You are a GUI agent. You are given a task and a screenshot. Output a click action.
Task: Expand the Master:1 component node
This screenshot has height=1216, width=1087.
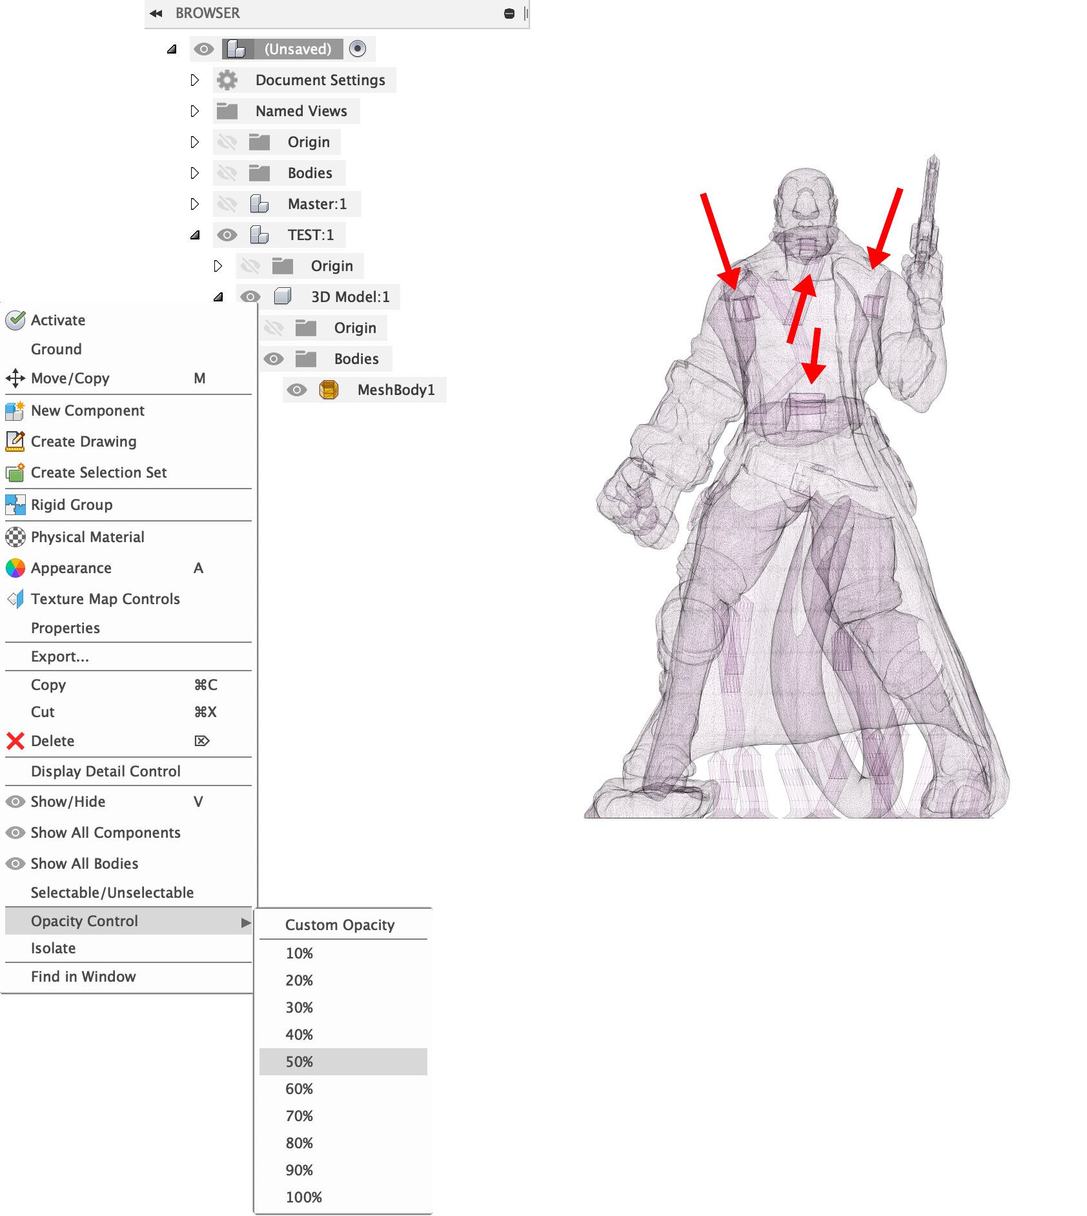(x=195, y=204)
